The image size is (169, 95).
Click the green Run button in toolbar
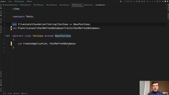(x=134, y=1)
